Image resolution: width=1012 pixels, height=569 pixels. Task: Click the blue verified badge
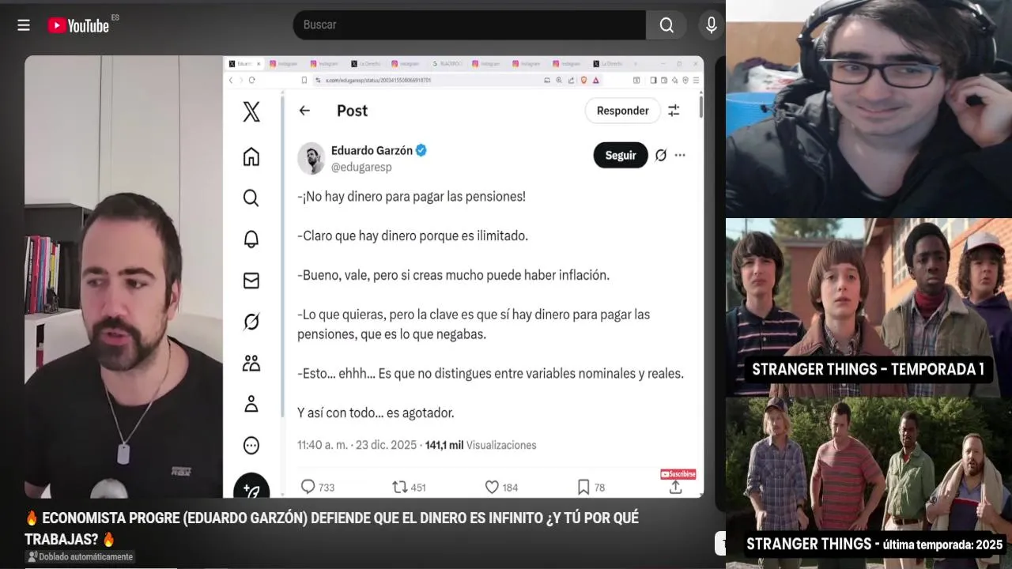pos(421,150)
